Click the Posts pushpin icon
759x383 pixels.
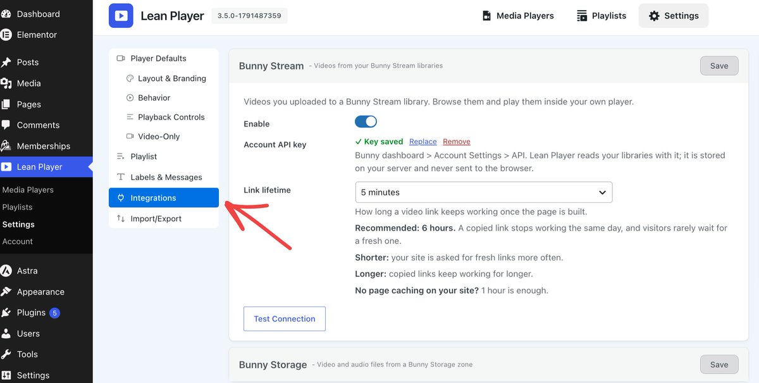(x=6, y=62)
